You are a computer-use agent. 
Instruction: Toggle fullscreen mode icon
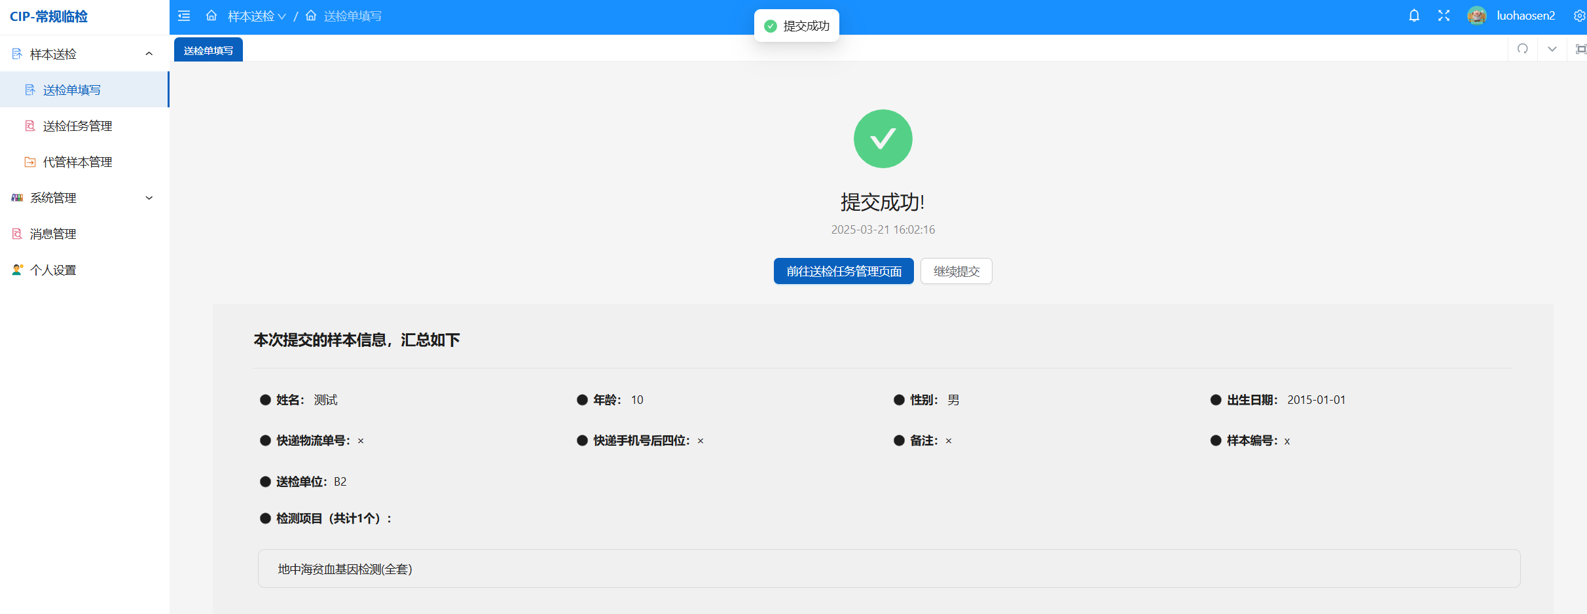coord(1444,16)
